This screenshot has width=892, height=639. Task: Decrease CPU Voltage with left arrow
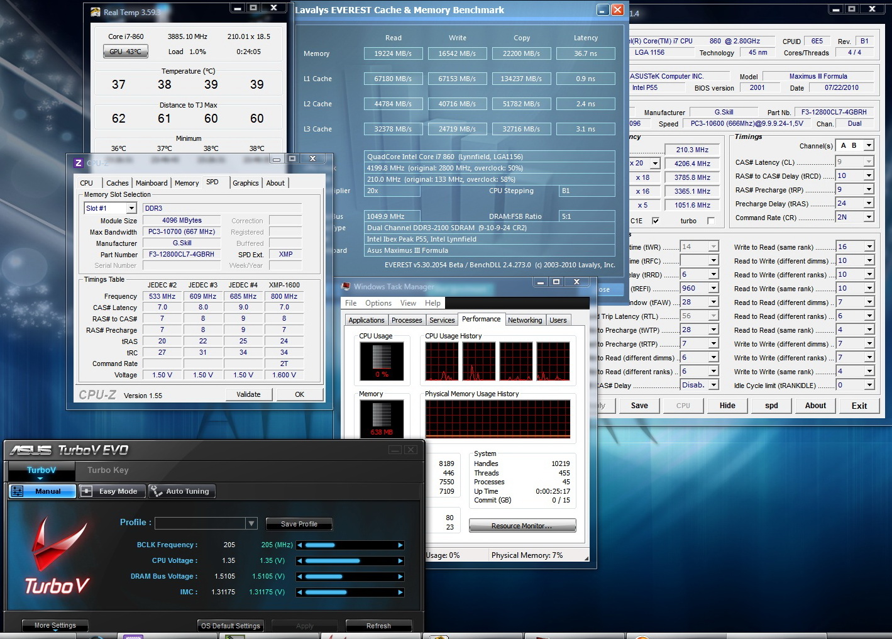[300, 561]
